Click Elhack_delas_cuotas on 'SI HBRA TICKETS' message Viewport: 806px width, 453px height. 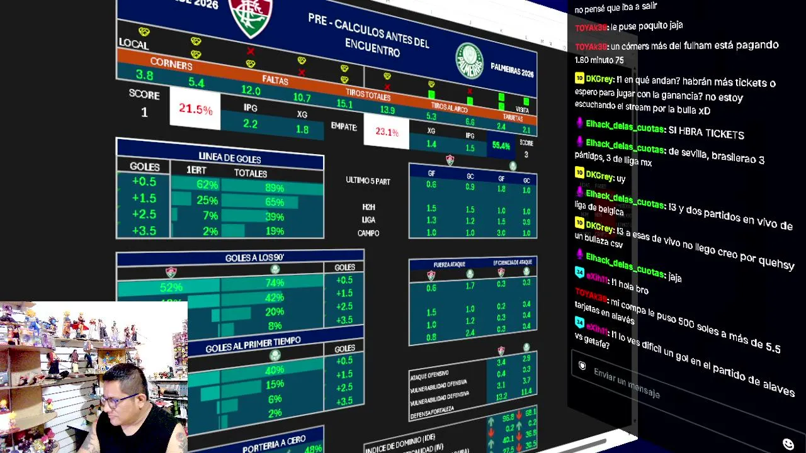point(625,126)
